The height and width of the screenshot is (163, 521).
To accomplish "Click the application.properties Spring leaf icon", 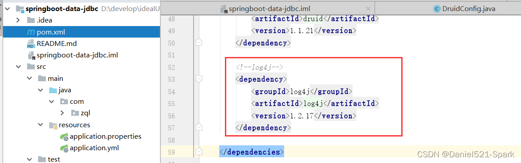I will coord(64,136).
